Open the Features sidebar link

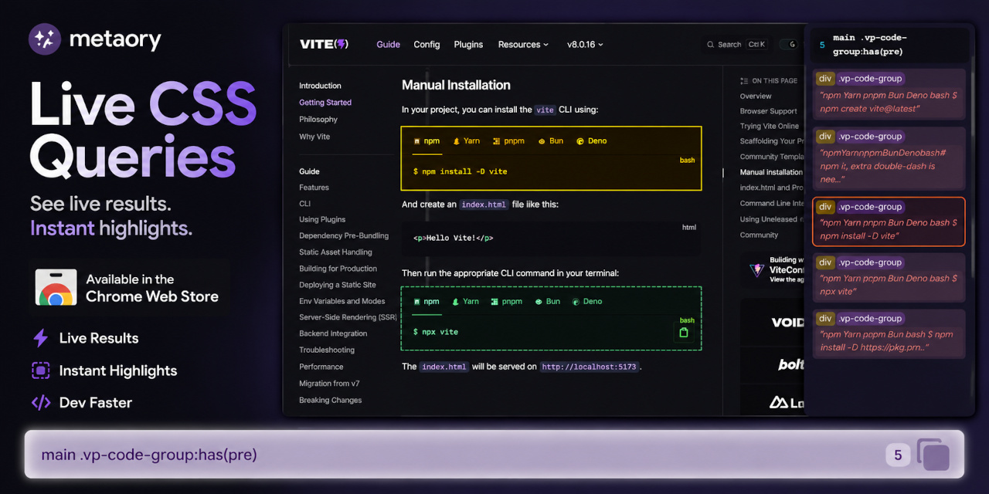pyautogui.click(x=314, y=188)
